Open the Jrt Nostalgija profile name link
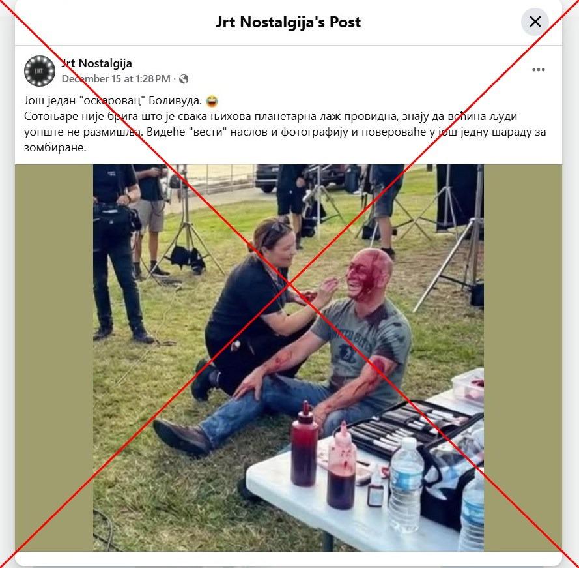The image size is (579, 568). pyautogui.click(x=97, y=63)
